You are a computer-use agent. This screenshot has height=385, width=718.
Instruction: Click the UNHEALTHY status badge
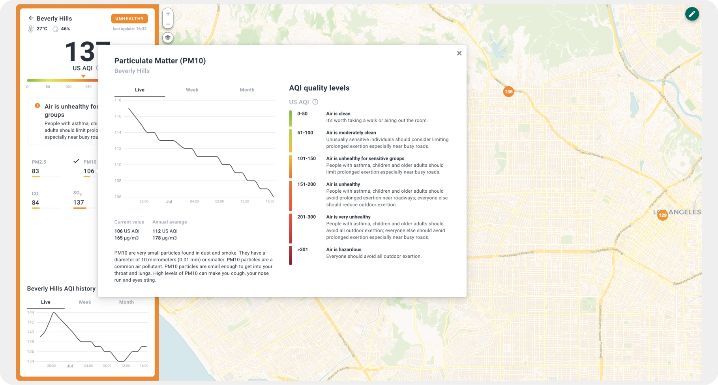[x=129, y=18]
